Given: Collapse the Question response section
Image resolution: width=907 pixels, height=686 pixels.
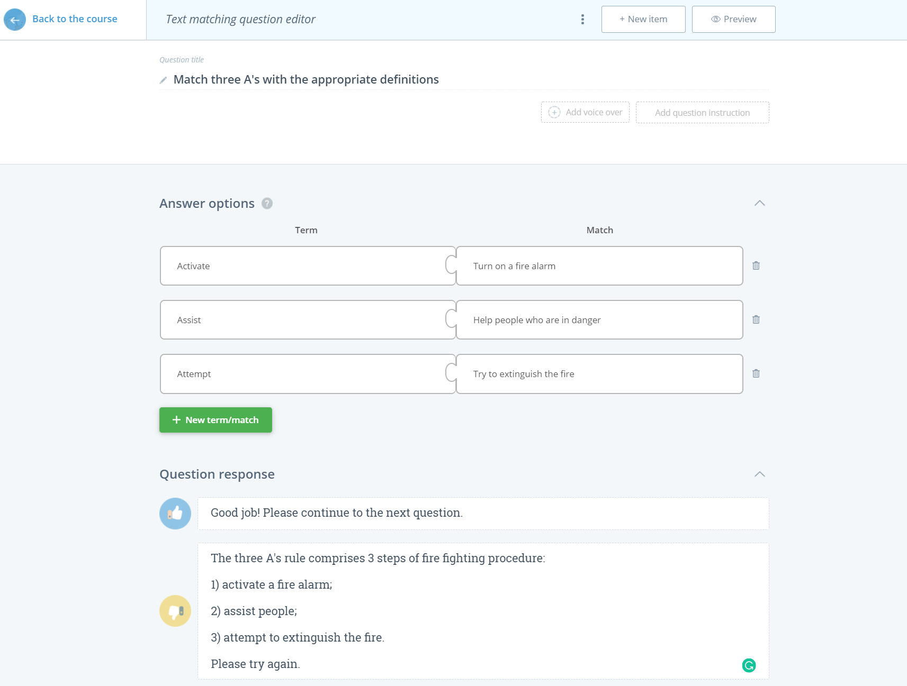Looking at the screenshot, I should pyautogui.click(x=760, y=474).
